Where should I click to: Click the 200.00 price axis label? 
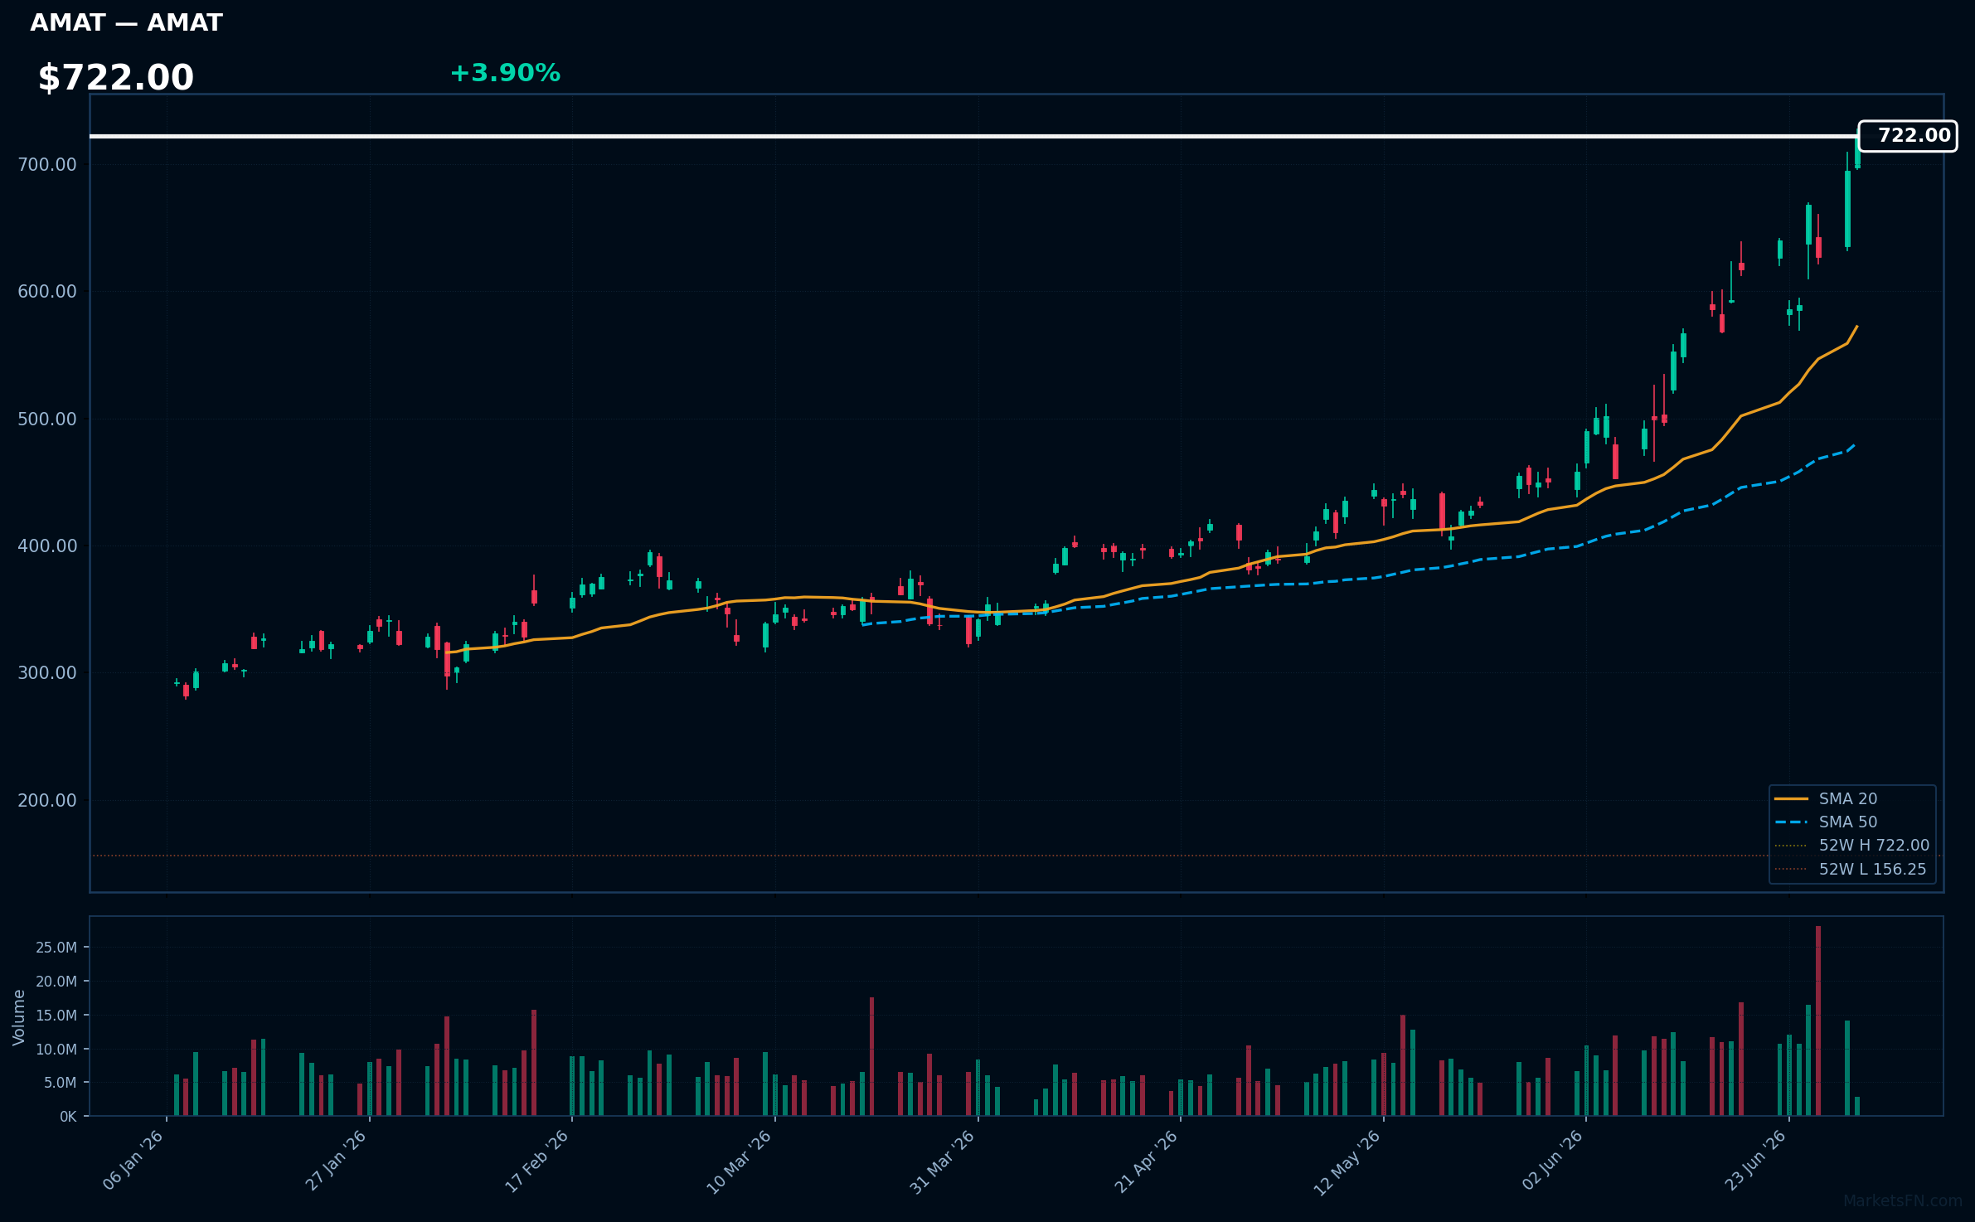pyautogui.click(x=47, y=800)
